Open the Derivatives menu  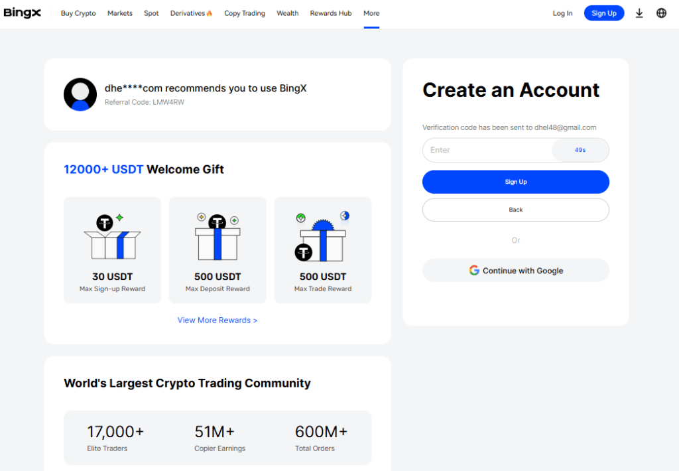[188, 13]
